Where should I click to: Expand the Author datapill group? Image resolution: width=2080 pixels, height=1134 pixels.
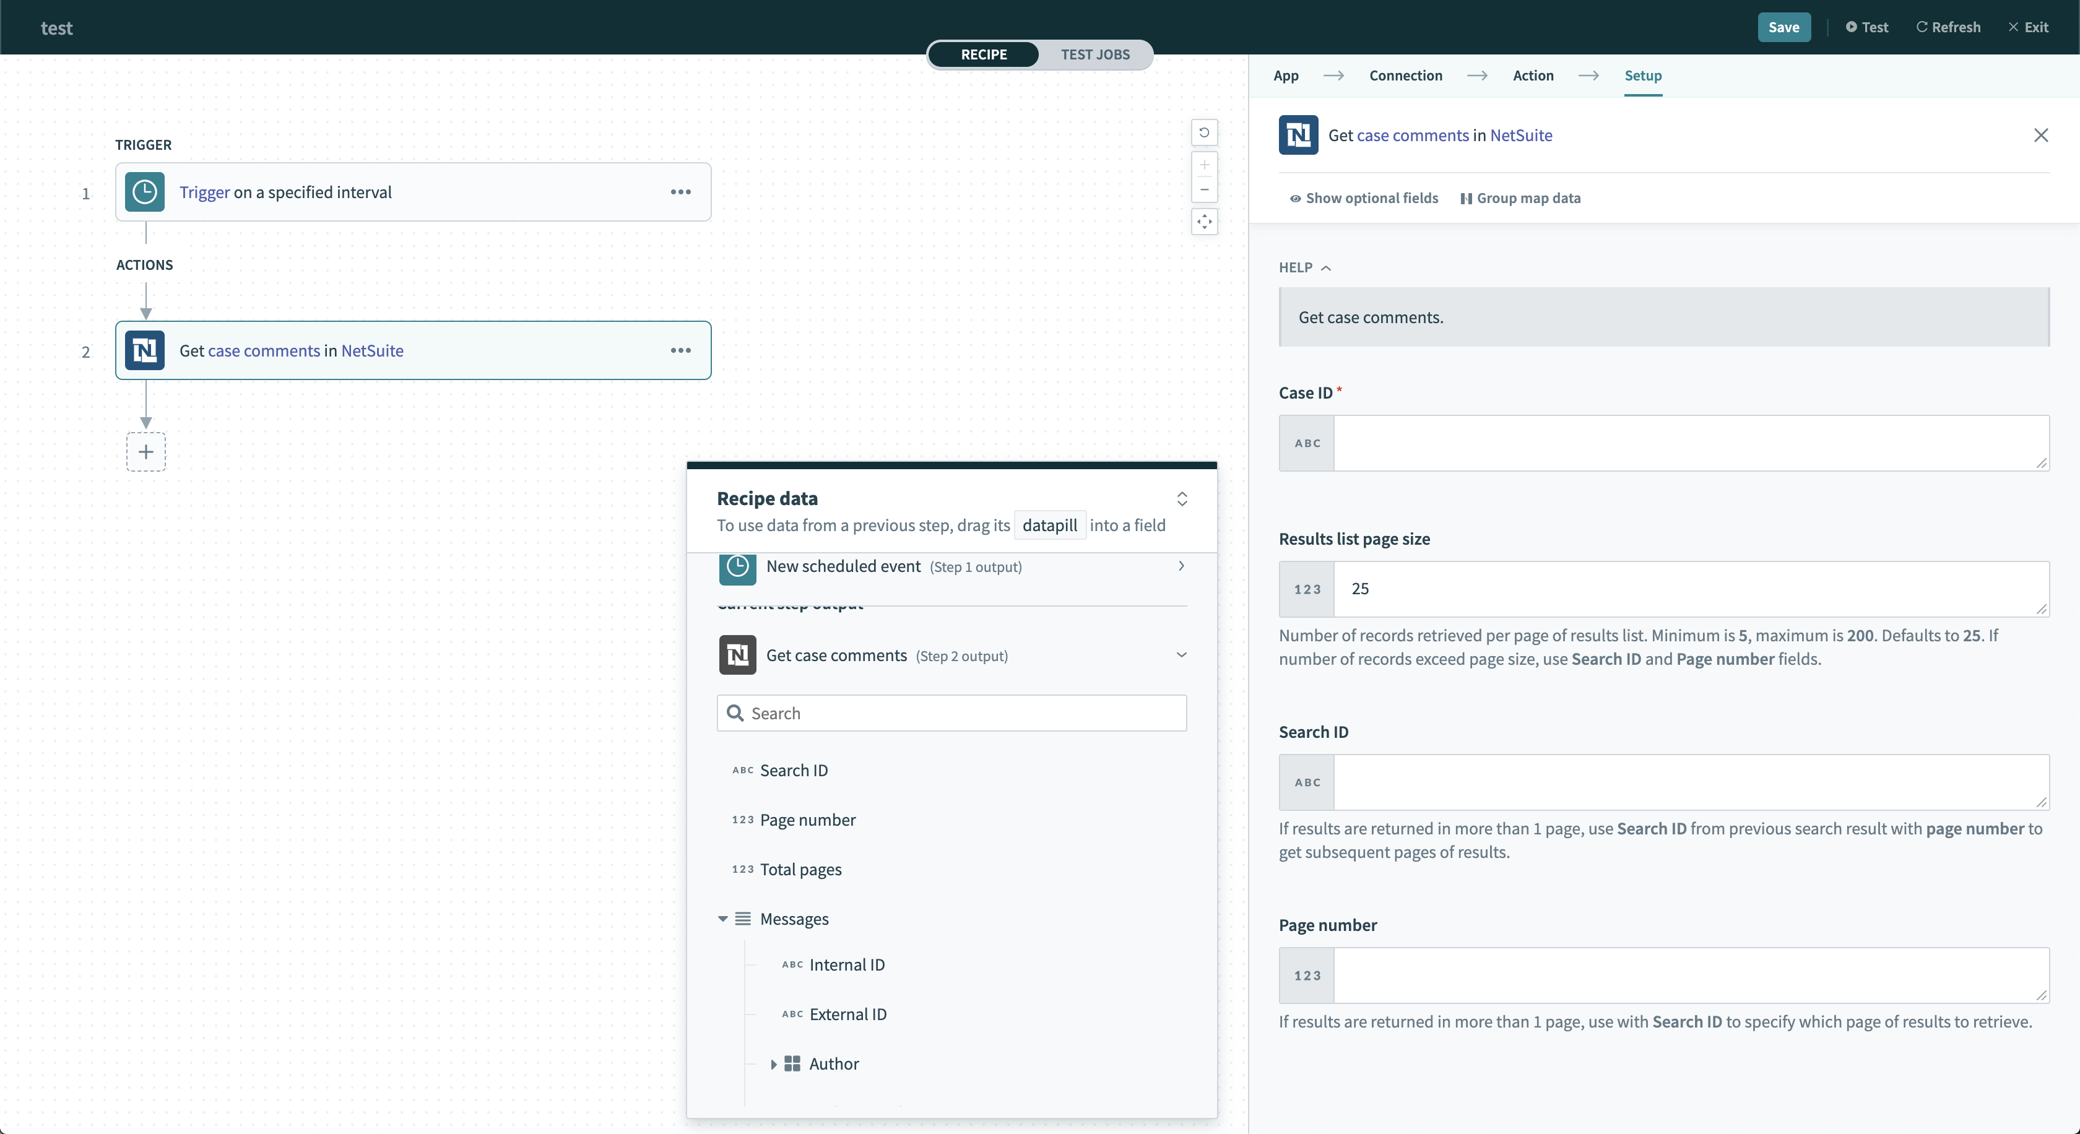click(x=774, y=1064)
